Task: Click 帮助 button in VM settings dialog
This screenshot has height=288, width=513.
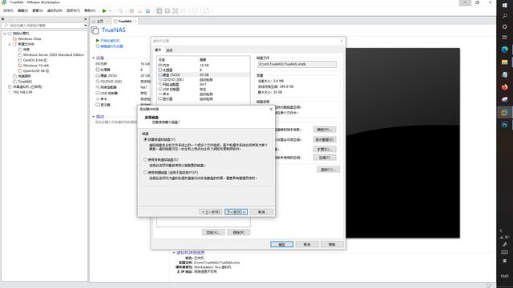Action: (332, 245)
